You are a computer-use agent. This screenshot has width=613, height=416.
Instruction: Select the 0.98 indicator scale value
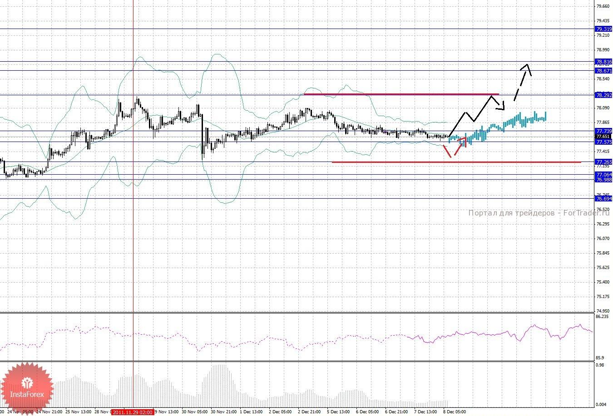[x=600, y=365]
